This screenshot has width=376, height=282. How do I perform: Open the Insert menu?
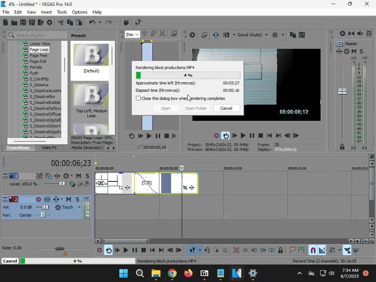coord(46,12)
